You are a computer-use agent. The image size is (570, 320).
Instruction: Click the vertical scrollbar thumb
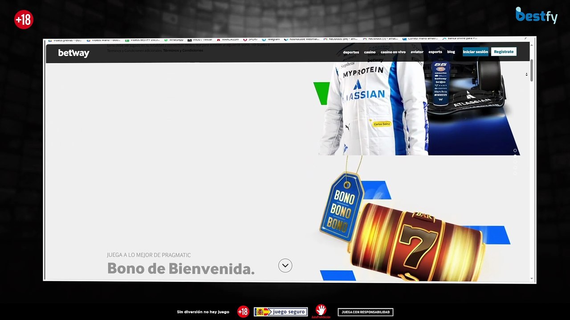(532, 70)
